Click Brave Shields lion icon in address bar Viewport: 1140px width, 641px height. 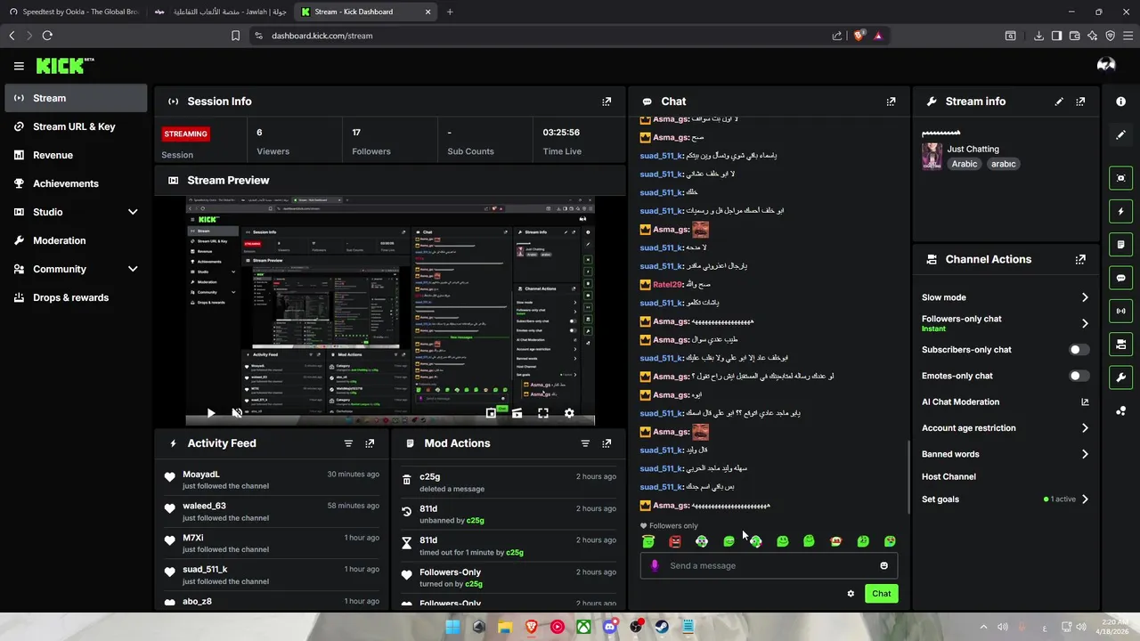click(x=859, y=36)
